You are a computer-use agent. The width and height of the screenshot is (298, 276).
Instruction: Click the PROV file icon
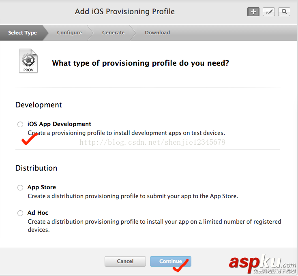click(x=28, y=61)
